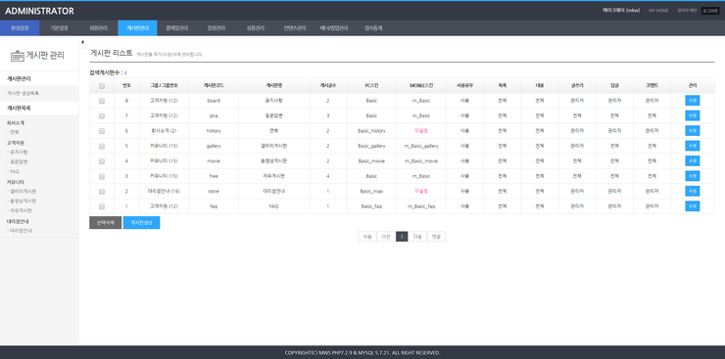Click the m_Basic_gallery mobile skin cell
The width and height of the screenshot is (725, 359).
pos(421,147)
